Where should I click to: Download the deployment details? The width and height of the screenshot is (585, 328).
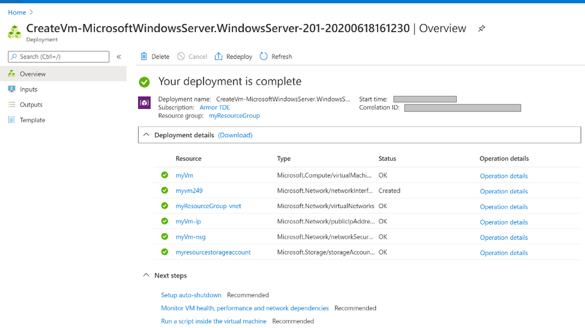pos(235,135)
